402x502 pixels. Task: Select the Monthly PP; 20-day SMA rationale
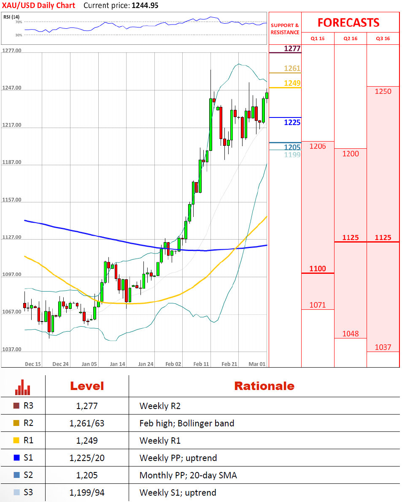188,475
